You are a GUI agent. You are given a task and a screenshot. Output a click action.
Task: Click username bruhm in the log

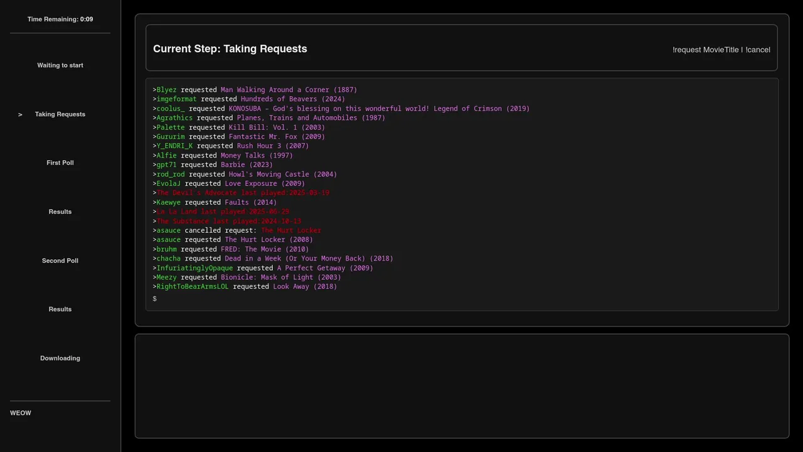[x=167, y=249]
